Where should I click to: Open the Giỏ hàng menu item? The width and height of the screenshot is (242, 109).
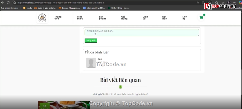(x=124, y=18)
